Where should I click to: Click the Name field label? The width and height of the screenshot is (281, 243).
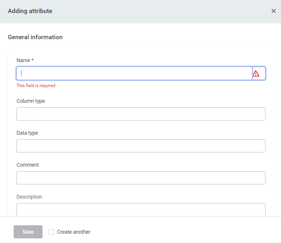tap(23, 60)
